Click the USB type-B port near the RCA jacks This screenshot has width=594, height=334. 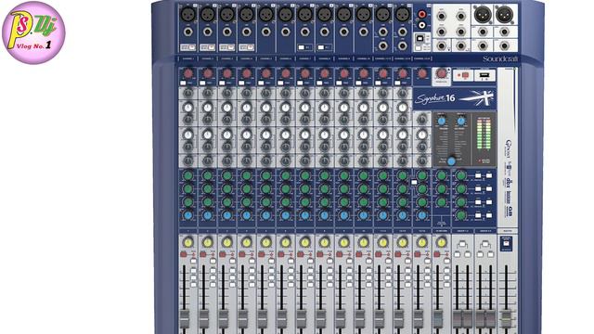point(420,38)
